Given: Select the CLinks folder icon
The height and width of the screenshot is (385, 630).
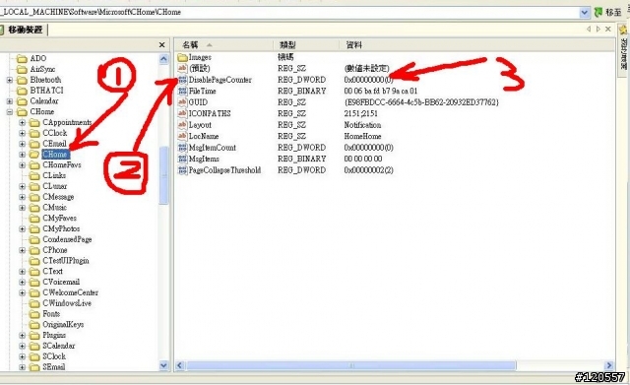Looking at the screenshot, I should [34, 175].
